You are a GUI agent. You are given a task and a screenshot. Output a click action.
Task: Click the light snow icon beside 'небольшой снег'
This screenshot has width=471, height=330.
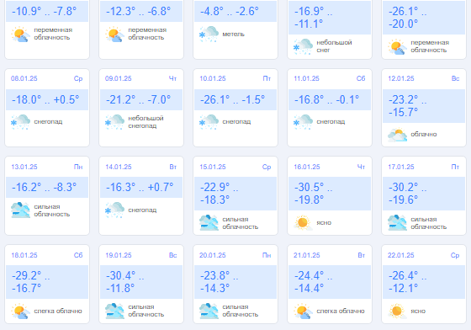(303, 46)
